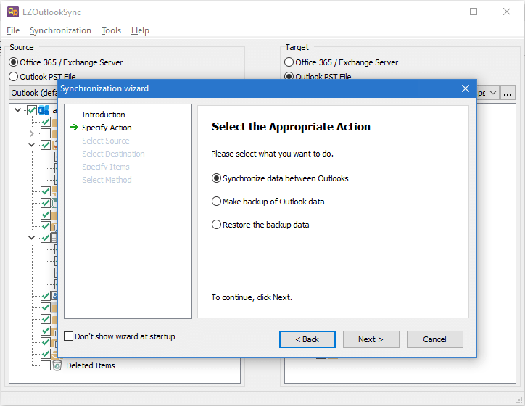
Task: Click the EZOutlookSync app icon in title bar
Action: 12,12
